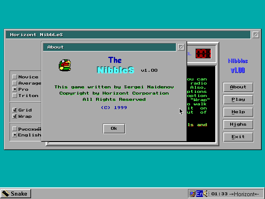265x199 pixels.
Task: Click 'This game written by Sergei Naidenov'
Action: tap(114, 87)
